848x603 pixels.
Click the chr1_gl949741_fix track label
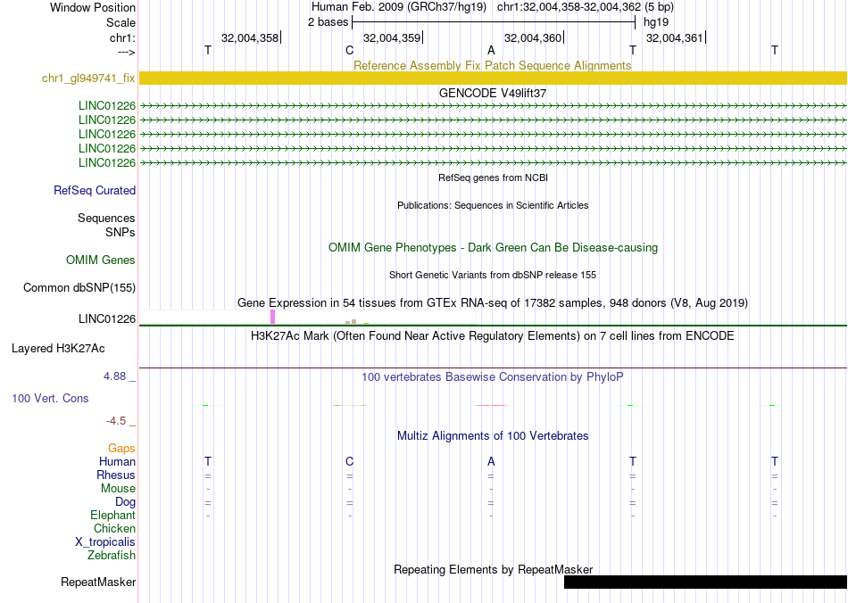click(x=88, y=78)
